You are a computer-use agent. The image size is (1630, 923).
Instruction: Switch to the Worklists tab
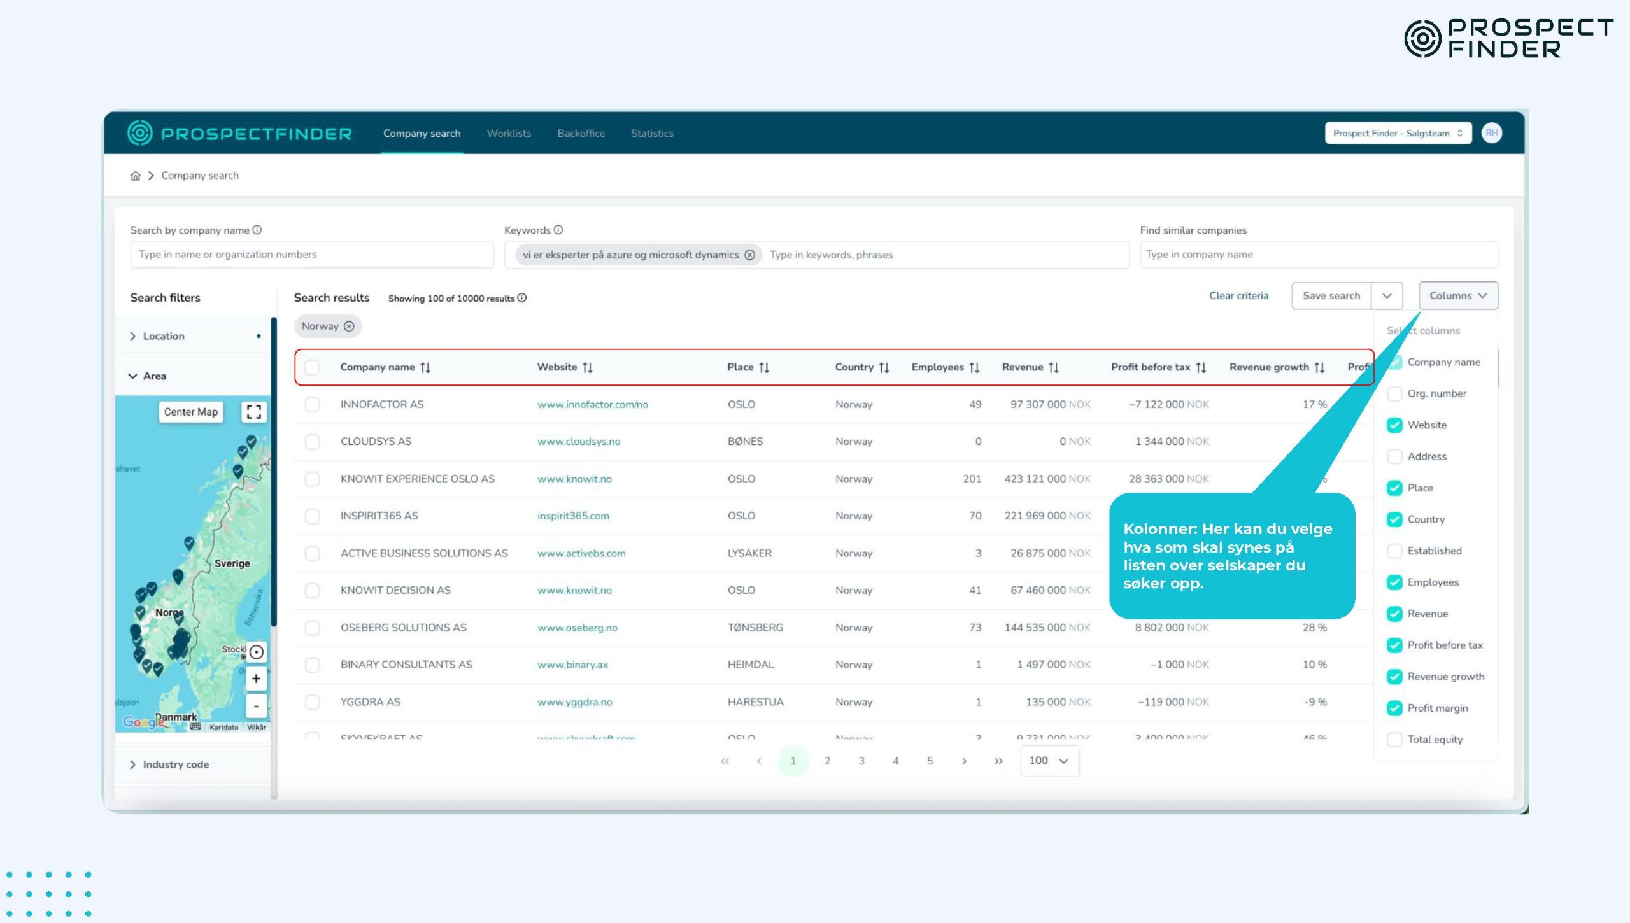509,134
